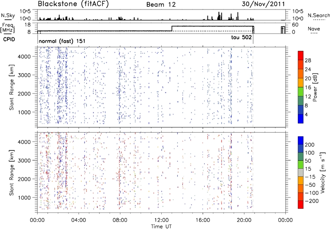The width and height of the screenshot is (330, 229).
Task: Click the 'CPID' row label
Action: tap(9, 39)
